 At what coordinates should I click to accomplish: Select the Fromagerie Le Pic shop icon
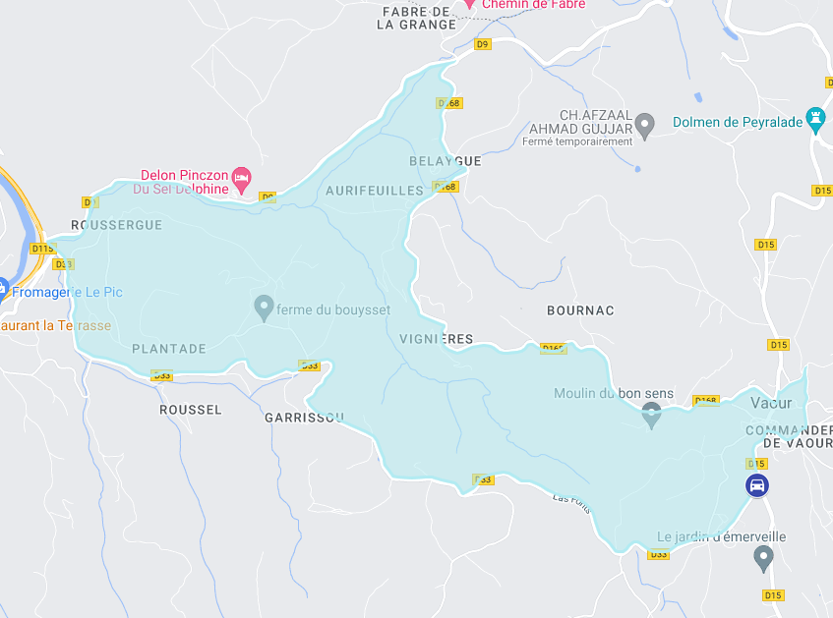2,290
